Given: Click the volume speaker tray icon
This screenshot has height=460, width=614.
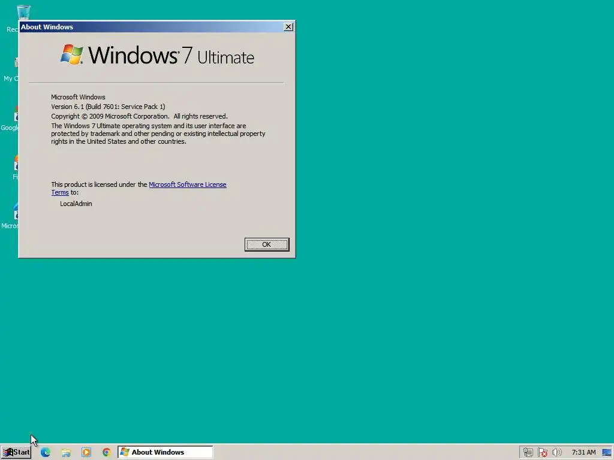Looking at the screenshot, I should 556,453.
